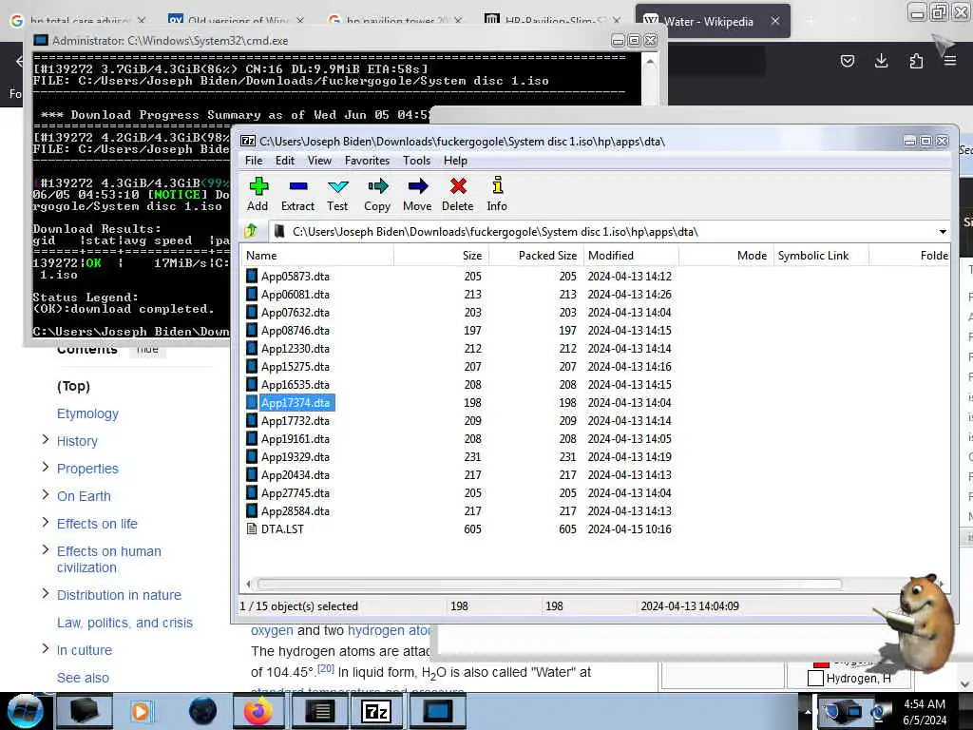Click the Windows Start orb
The width and height of the screenshot is (973, 730).
[x=25, y=711]
